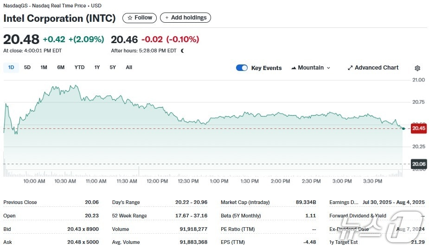
Task: Click the plus icon in Add holdings
Action: 167,18
